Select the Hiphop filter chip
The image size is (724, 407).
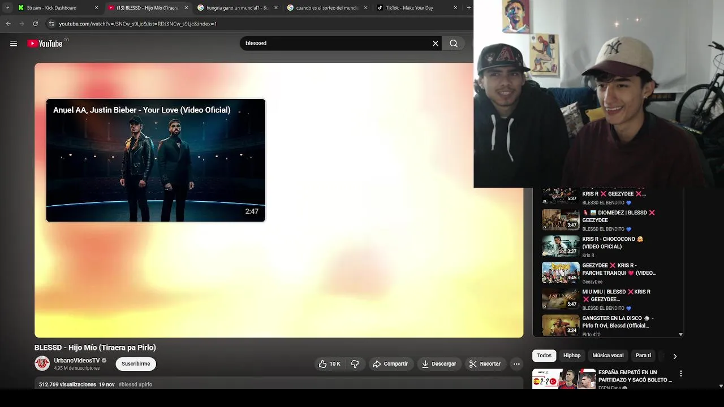pos(572,356)
